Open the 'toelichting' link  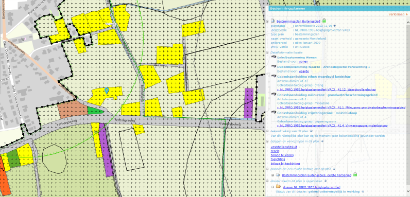[278, 159]
